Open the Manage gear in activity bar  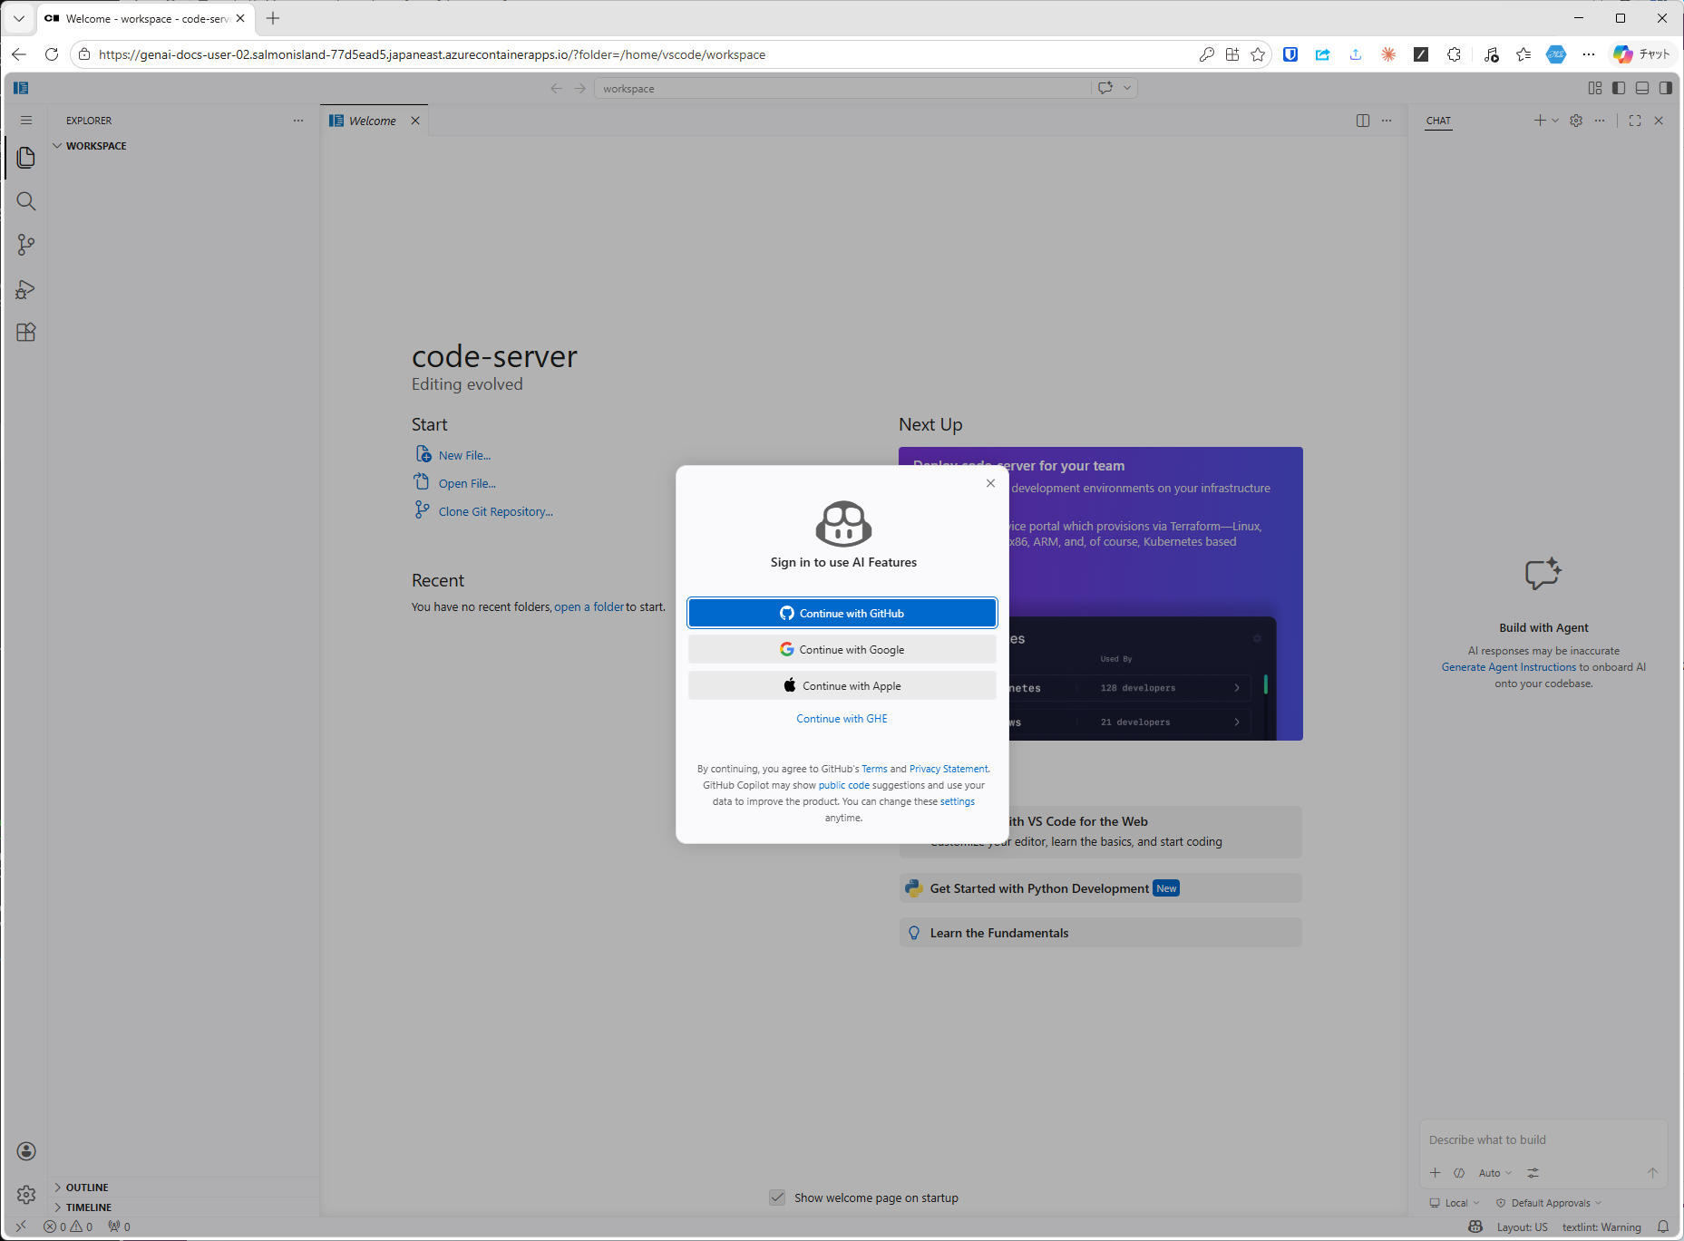pos(26,1195)
